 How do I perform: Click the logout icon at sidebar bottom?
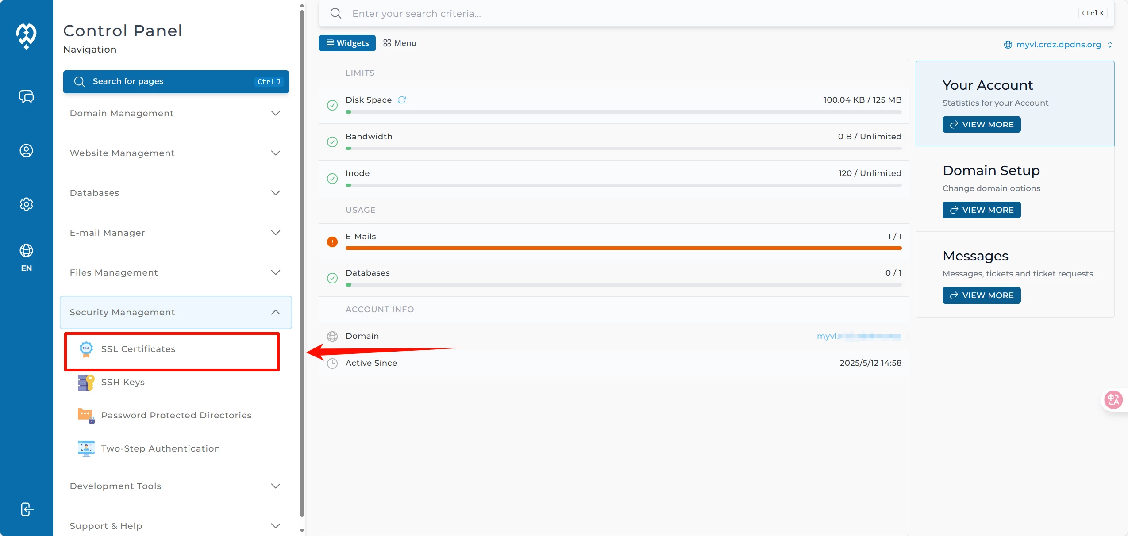tap(26, 509)
